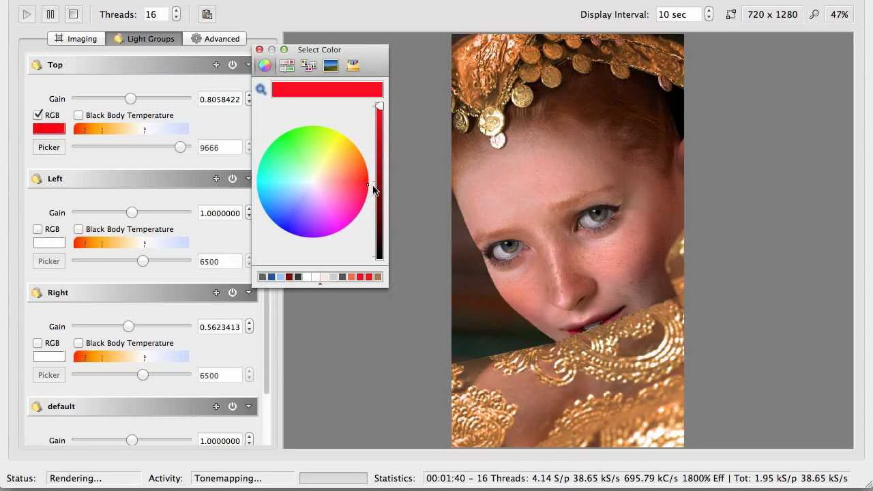Open the color palettes mode icon
The height and width of the screenshot is (491, 873).
[x=309, y=65]
